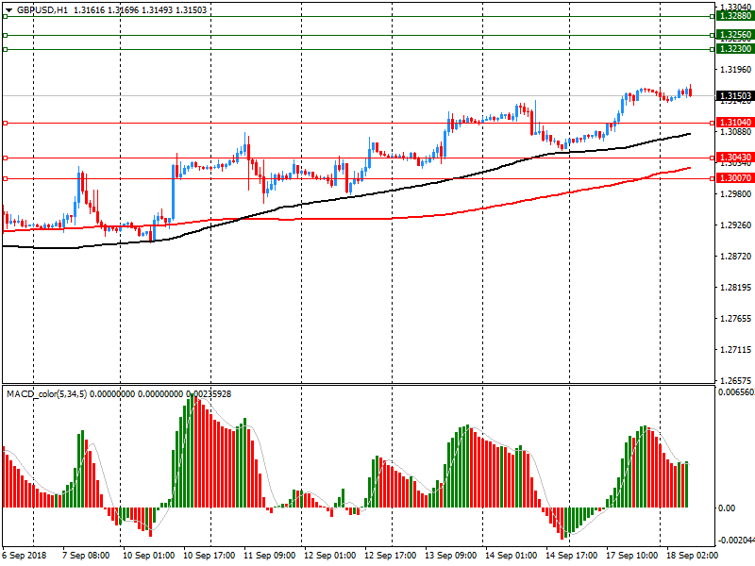This screenshot has height=566, width=755.
Task: Click the 14 Sep 01:00 time label
Action: pyautogui.click(x=511, y=556)
